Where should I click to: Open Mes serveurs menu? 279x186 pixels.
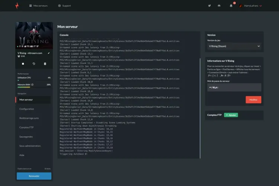click(38, 6)
